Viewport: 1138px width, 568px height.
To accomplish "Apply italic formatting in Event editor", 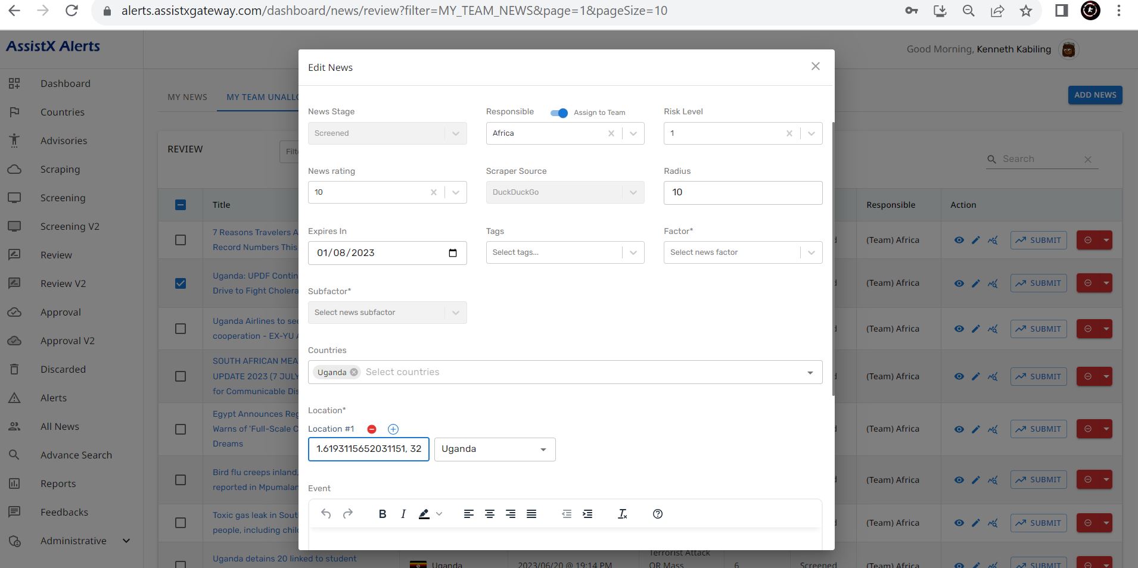I will (403, 514).
